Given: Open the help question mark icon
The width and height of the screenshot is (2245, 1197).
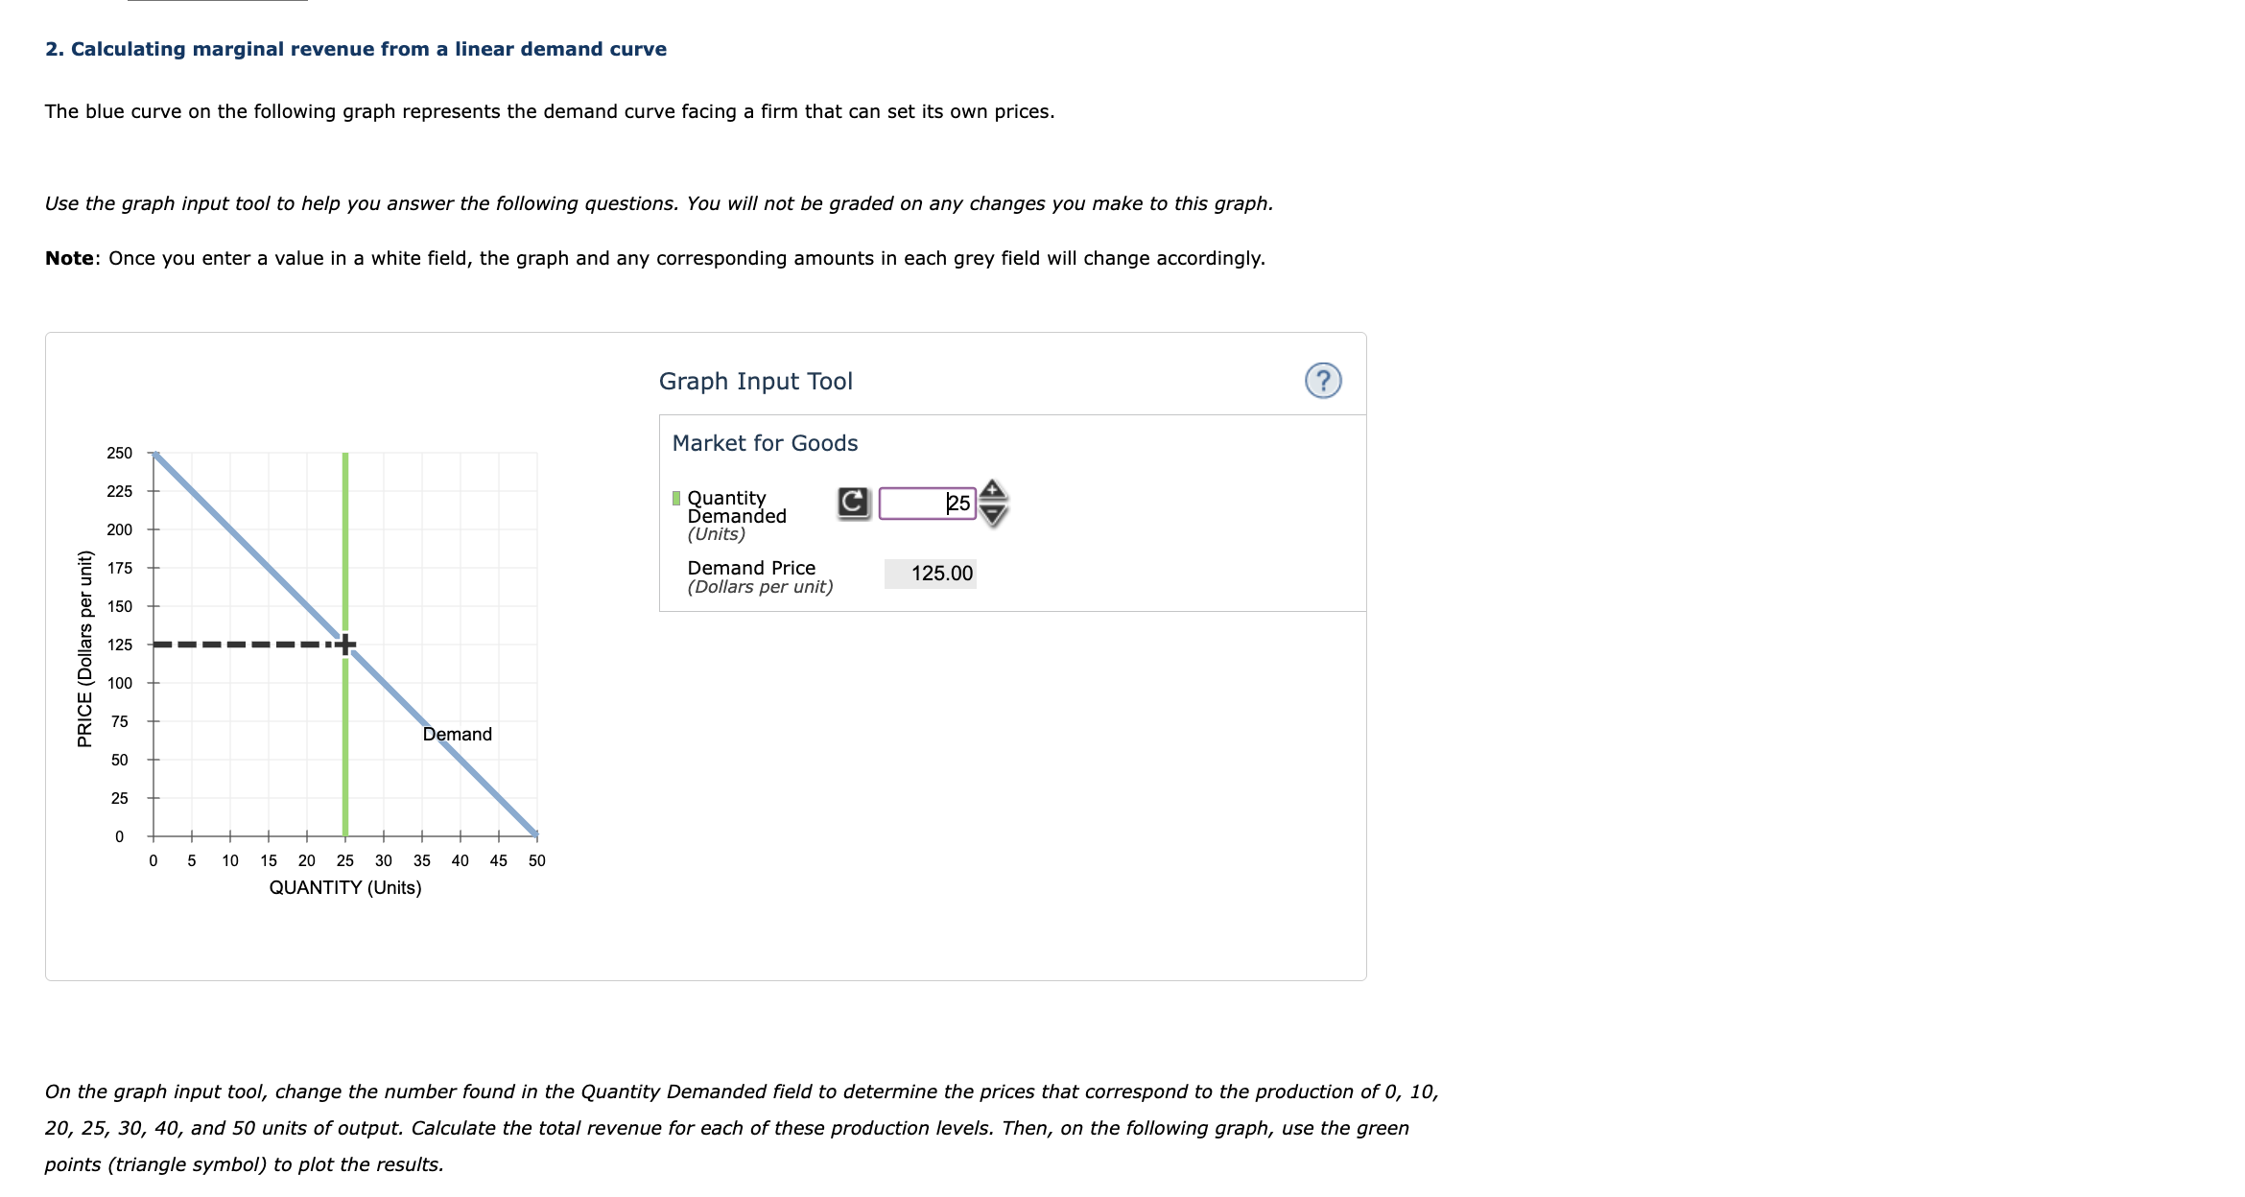Looking at the screenshot, I should click(x=1325, y=382).
